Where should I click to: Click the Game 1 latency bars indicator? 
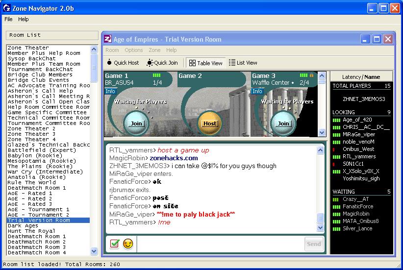pos(156,75)
